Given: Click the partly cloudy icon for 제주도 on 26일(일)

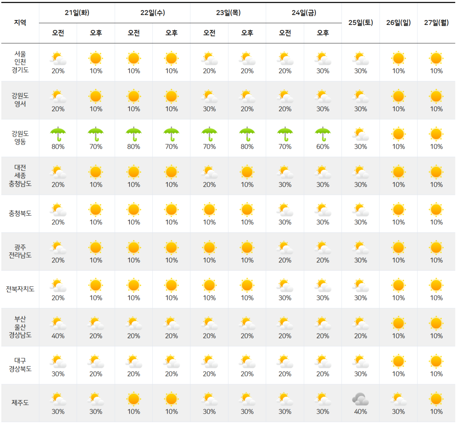Looking at the screenshot, I should [398, 399].
